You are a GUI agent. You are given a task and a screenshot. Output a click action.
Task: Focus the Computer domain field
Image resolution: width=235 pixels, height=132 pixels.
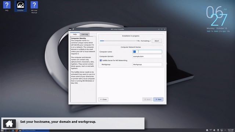coord(147,56)
